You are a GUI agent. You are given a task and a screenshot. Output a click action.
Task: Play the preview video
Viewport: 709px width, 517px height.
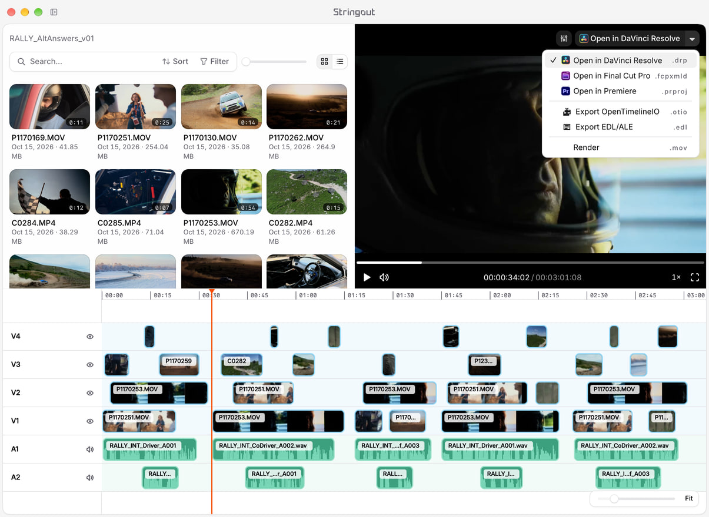tap(367, 277)
